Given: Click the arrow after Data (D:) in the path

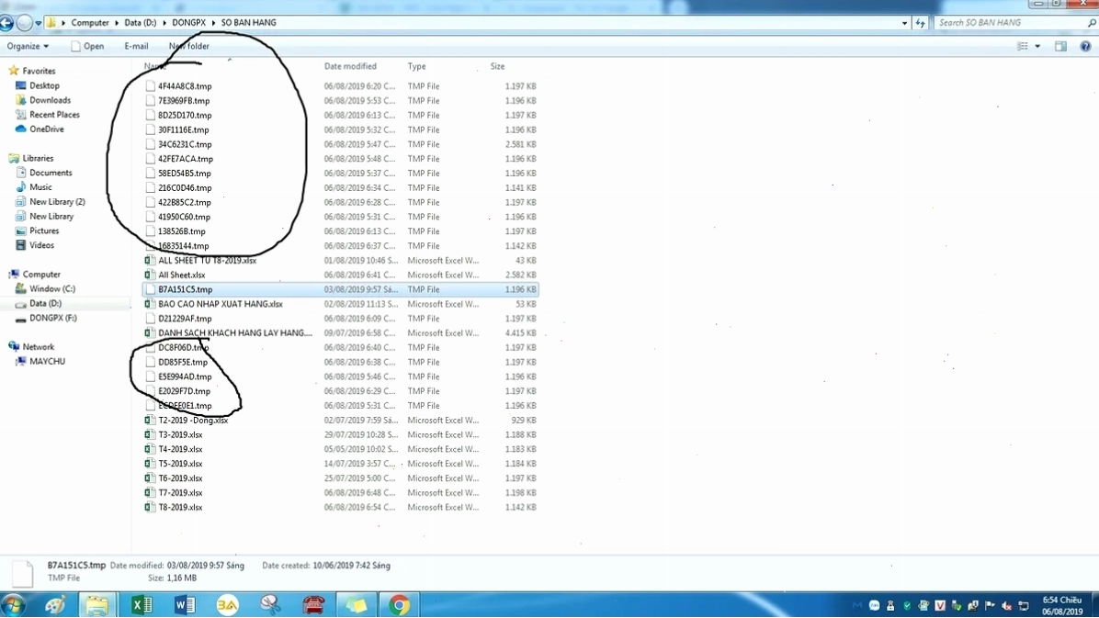Looking at the screenshot, I should [164, 23].
